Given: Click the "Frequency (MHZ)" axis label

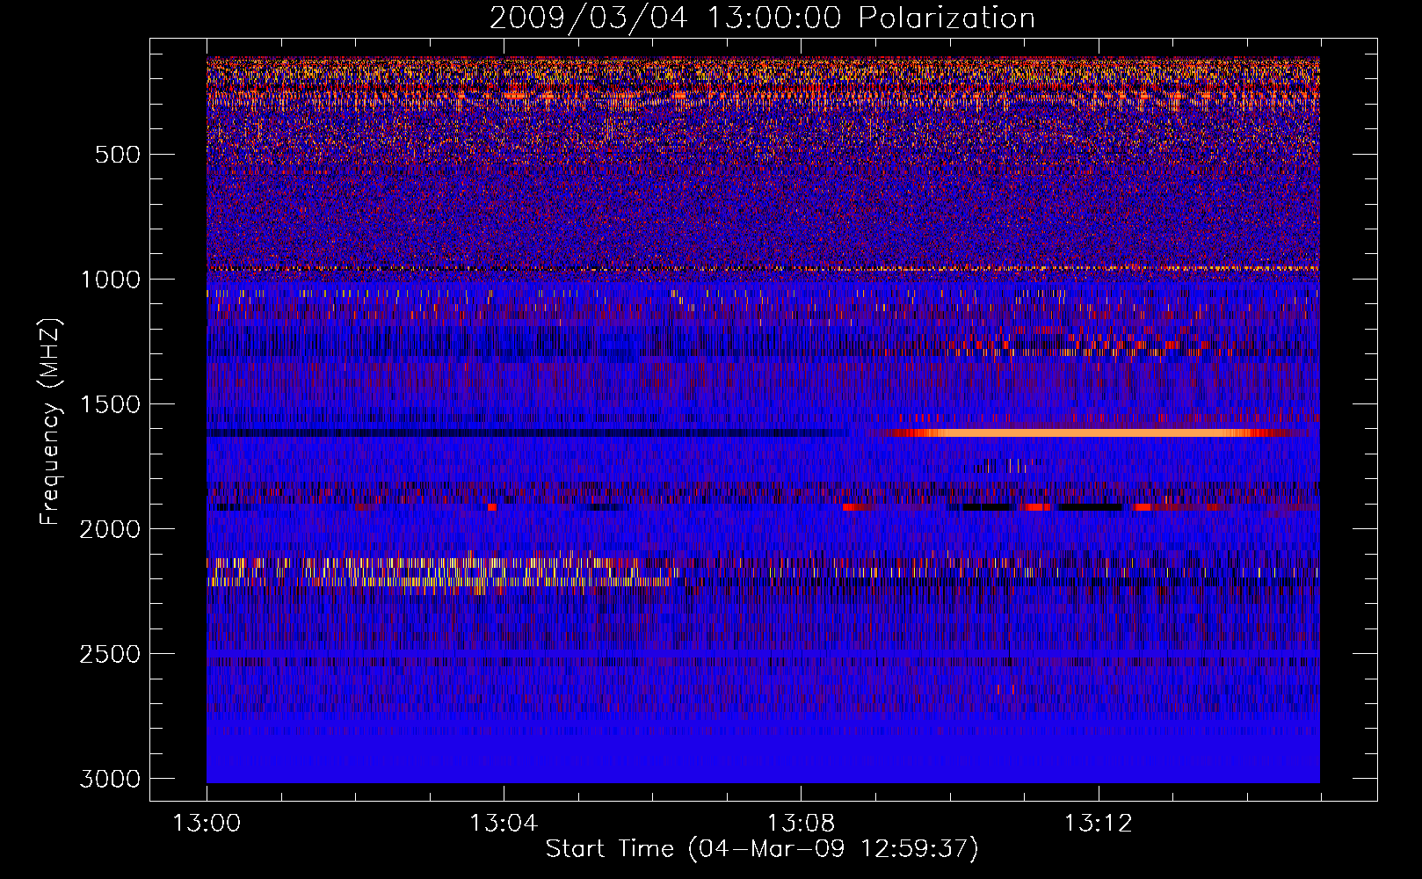Looking at the screenshot, I should (51, 421).
